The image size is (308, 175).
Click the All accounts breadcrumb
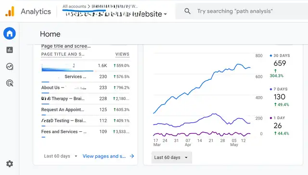click(x=74, y=6)
